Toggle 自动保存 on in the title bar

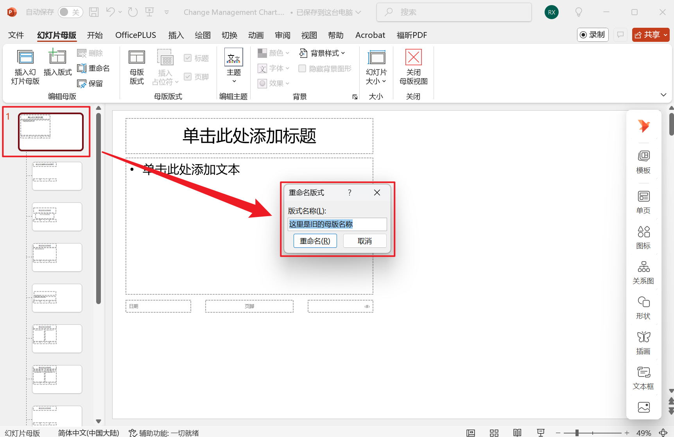(x=70, y=12)
